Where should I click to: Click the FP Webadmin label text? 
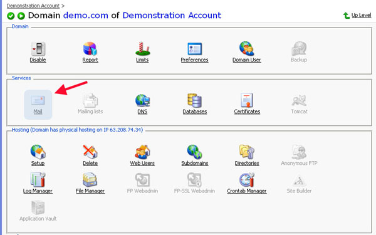[x=142, y=191]
